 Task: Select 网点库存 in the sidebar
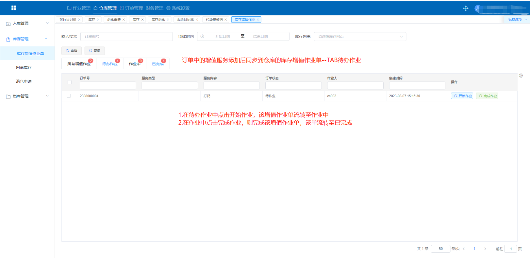24,67
